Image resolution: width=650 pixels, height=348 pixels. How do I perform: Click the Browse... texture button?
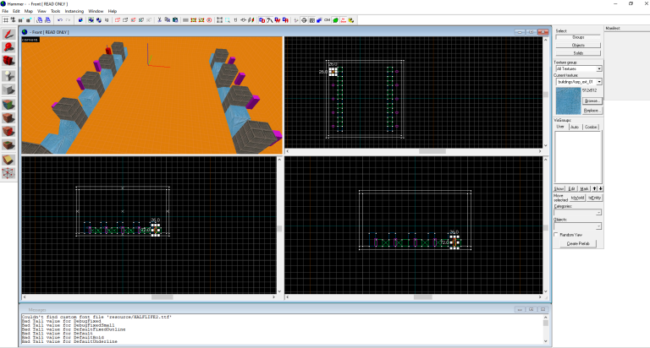(591, 101)
